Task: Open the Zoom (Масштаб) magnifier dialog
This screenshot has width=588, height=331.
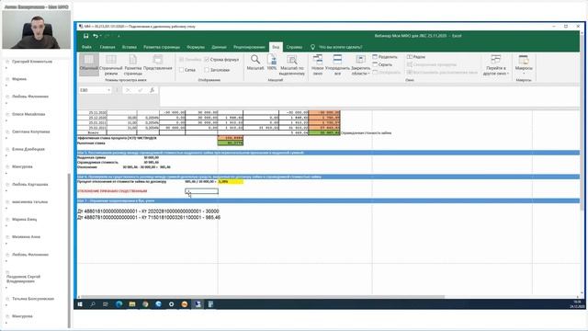Action: pyautogui.click(x=255, y=63)
